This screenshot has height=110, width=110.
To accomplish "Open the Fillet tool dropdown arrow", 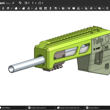I will pos(20,8).
